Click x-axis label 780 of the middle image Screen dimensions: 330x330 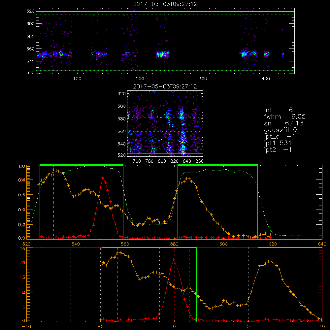(149, 161)
